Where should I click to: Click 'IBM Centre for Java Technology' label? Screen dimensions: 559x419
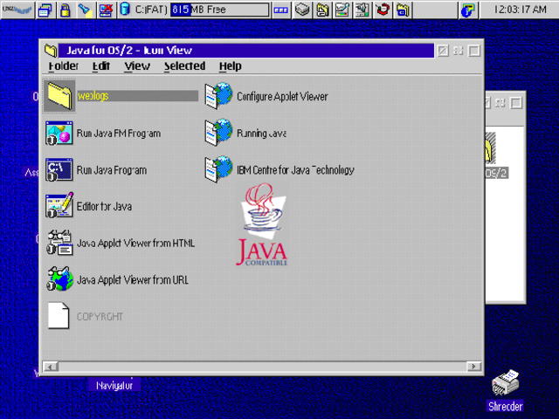coord(295,170)
